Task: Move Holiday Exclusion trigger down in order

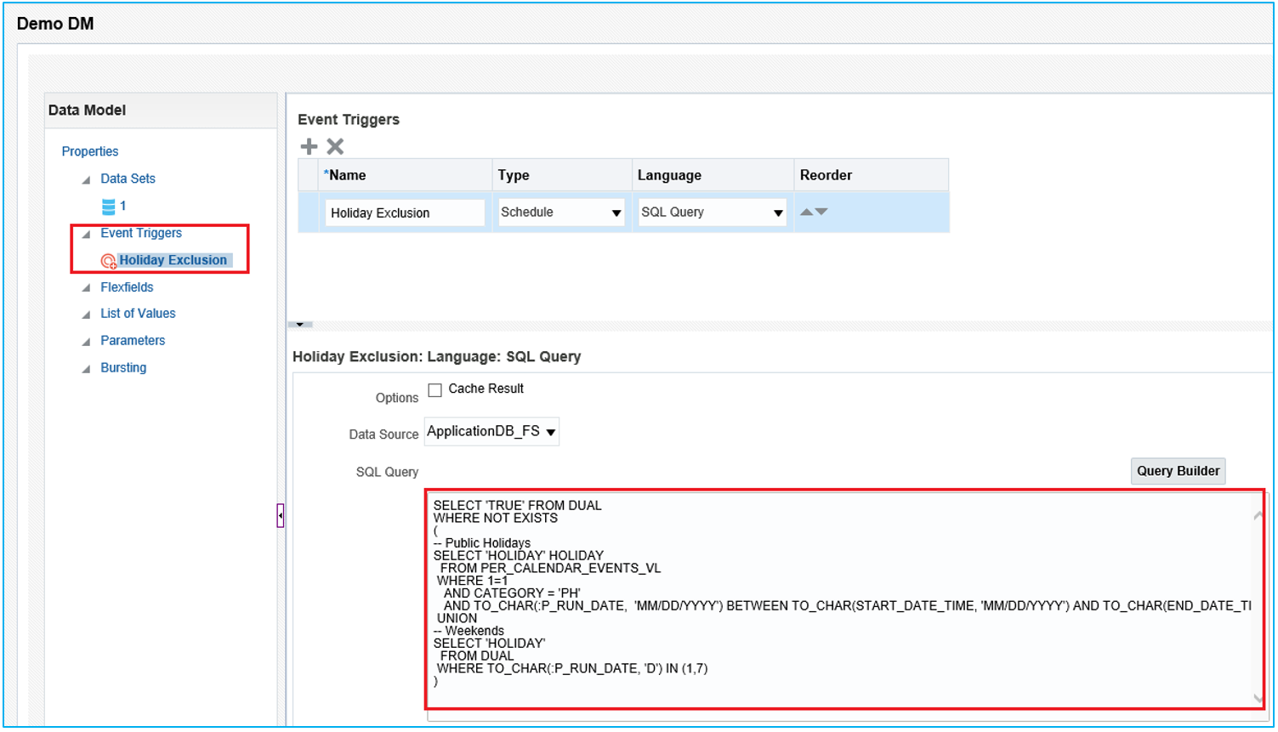Action: point(821,212)
